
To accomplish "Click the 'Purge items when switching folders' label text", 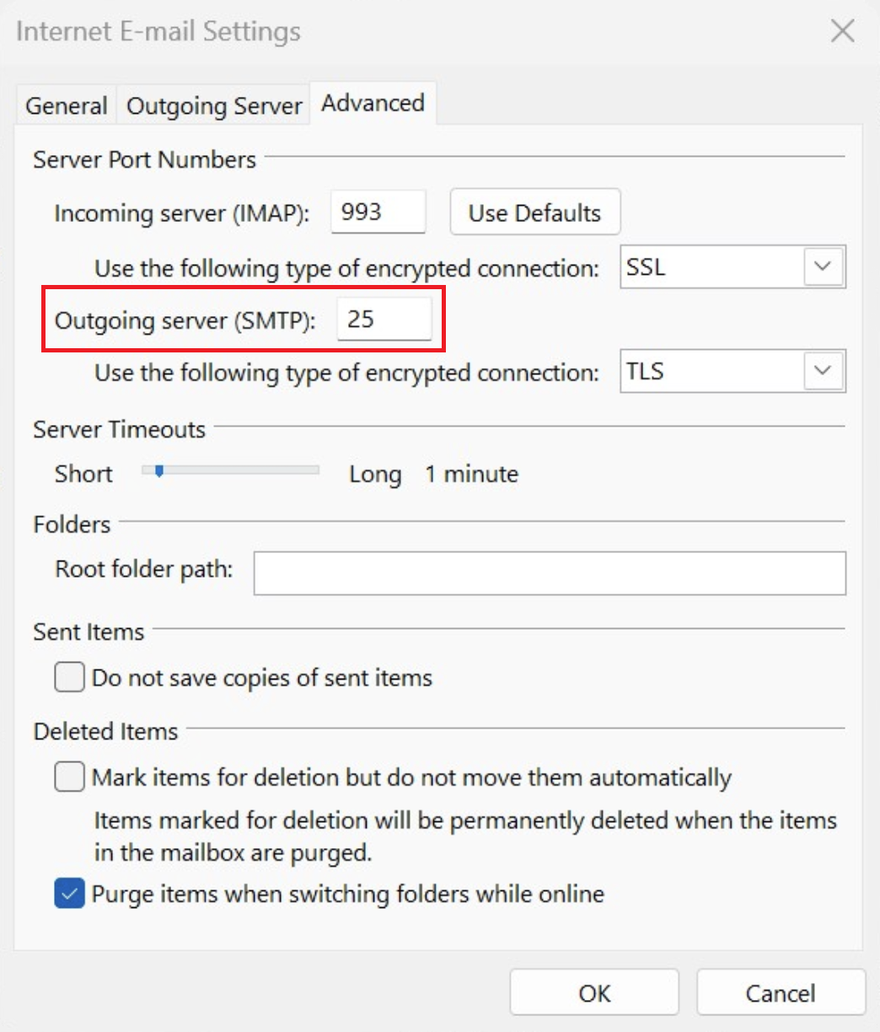I will [x=347, y=894].
